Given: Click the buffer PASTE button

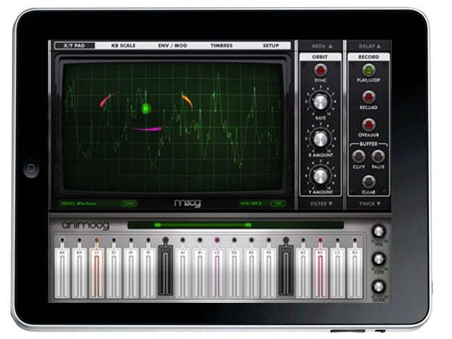Looking at the screenshot, I should point(378,156).
